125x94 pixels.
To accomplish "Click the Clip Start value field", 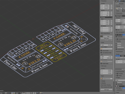I will click(107, 56).
